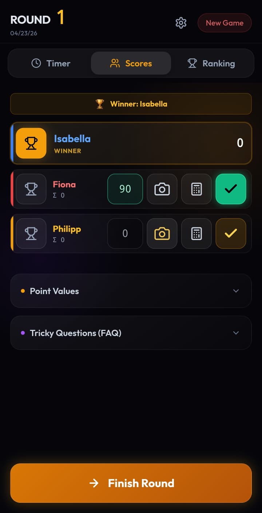Viewport: 262px width, 513px height.
Task: Mark Fiona as winner via trophy icon
Action: [31, 189]
